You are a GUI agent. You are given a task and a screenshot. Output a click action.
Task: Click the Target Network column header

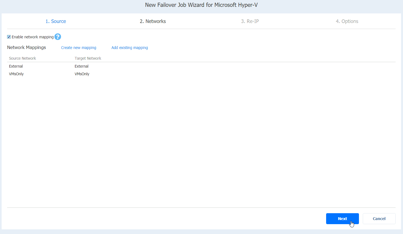point(88,58)
